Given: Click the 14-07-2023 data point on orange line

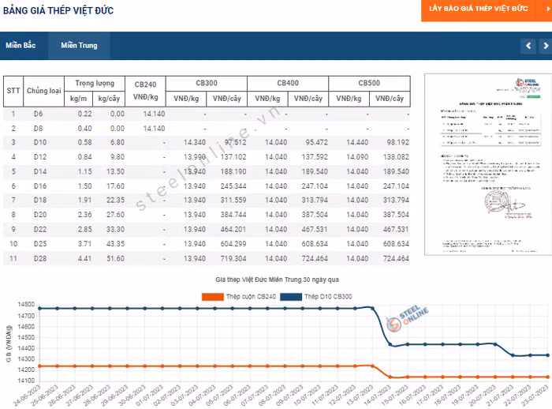Looking at the screenshot, I should 390,377.
